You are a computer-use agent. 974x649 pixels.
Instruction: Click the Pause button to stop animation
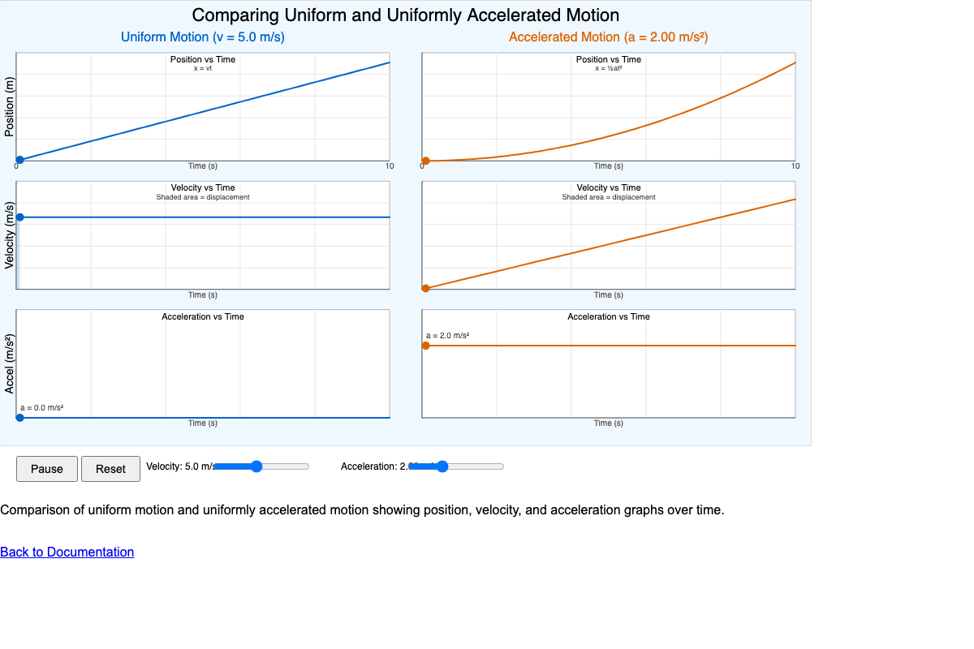point(46,469)
